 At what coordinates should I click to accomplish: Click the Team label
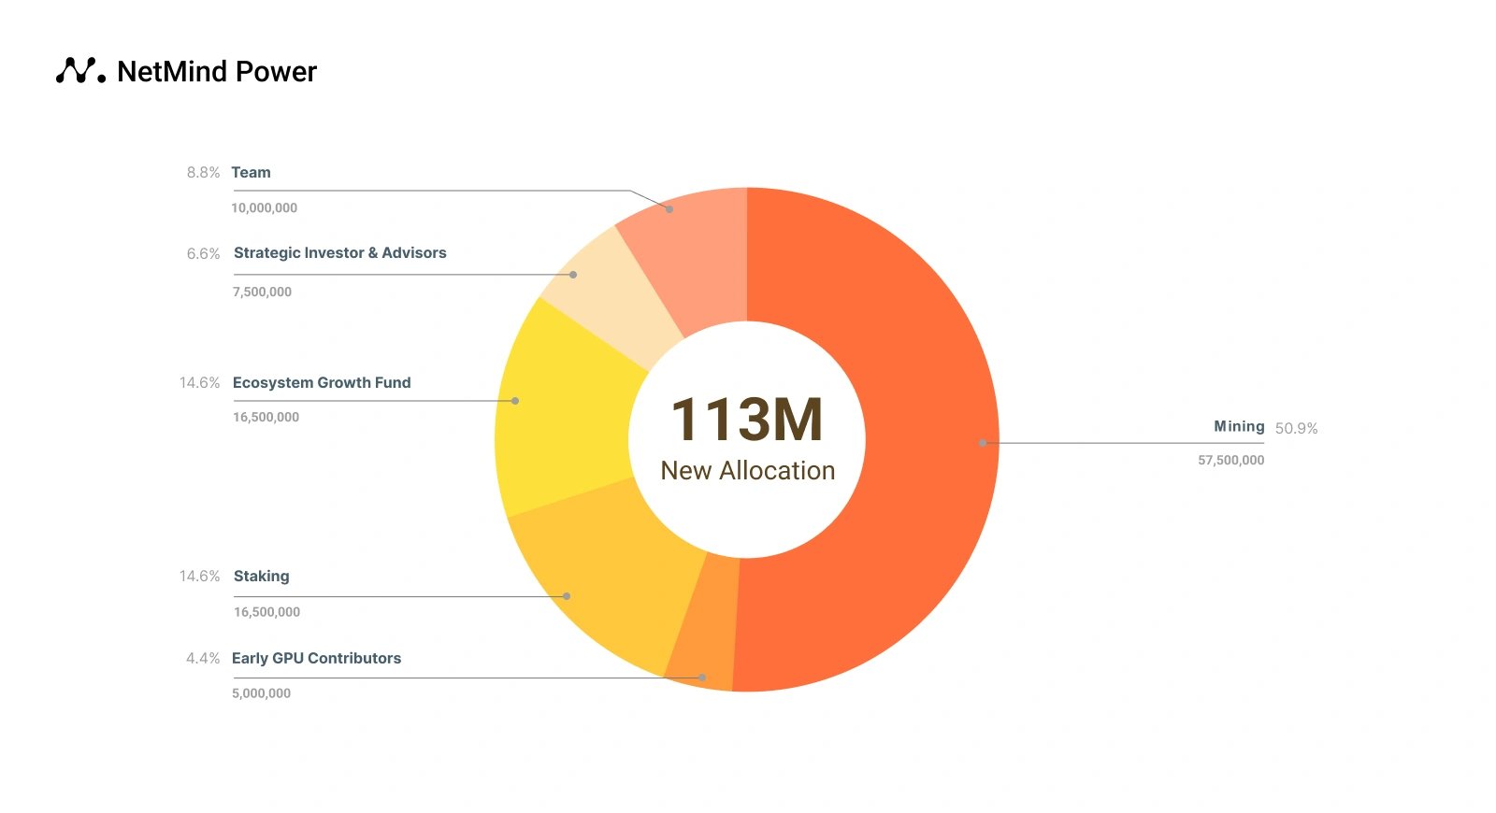coord(251,173)
